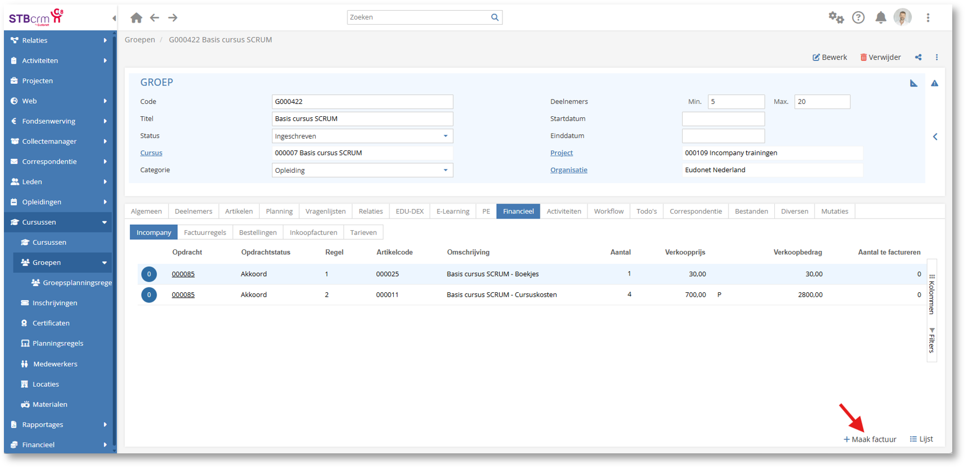Click the back navigation arrow

(x=154, y=18)
